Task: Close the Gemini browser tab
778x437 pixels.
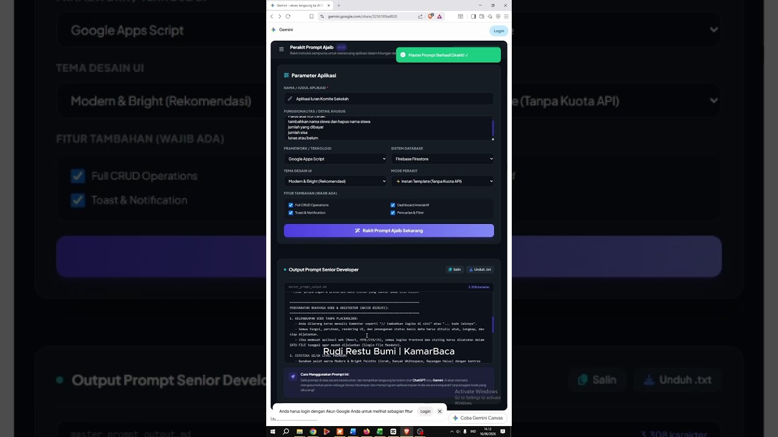Action: click(329, 5)
